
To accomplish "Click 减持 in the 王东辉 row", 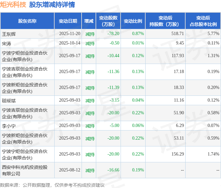I will pyautogui.click(x=90, y=34).
